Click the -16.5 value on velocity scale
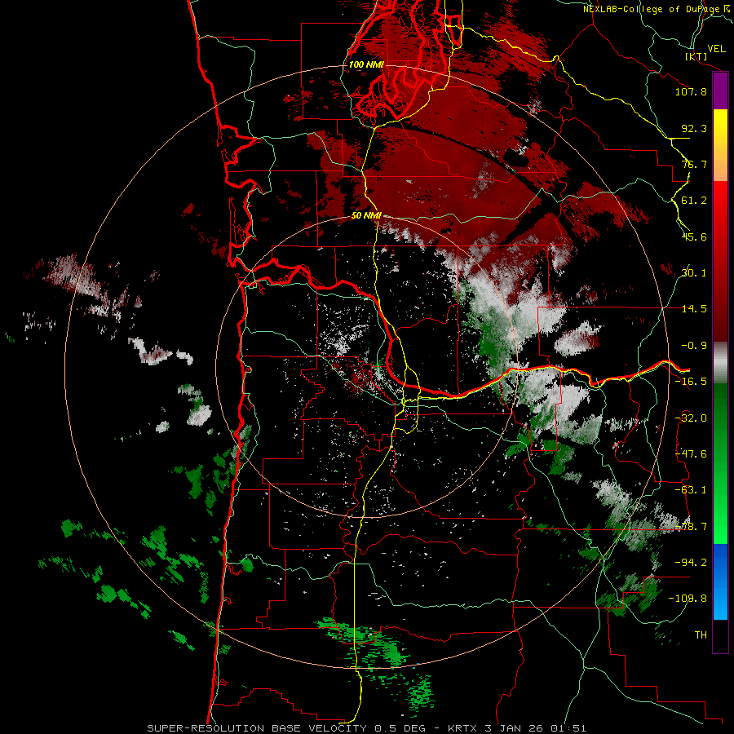The image size is (734, 734). 691,382
